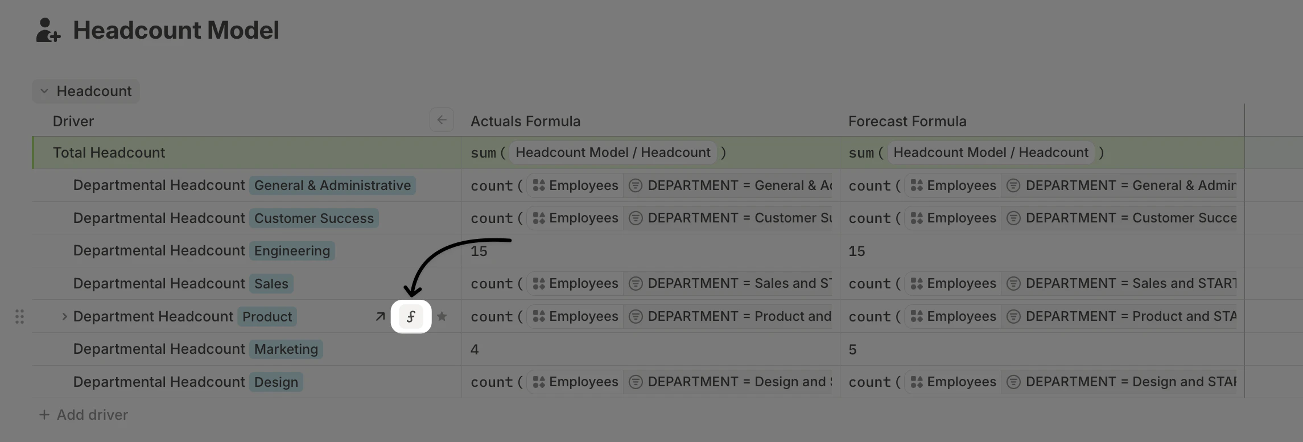This screenshot has height=442, width=1303.
Task: Click the Design department tag
Action: coord(276,382)
